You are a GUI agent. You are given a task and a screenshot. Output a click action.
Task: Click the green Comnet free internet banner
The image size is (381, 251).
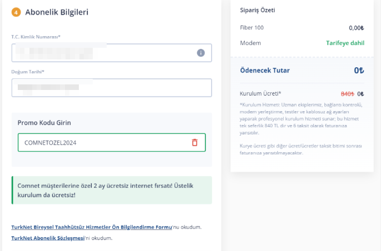(x=112, y=190)
